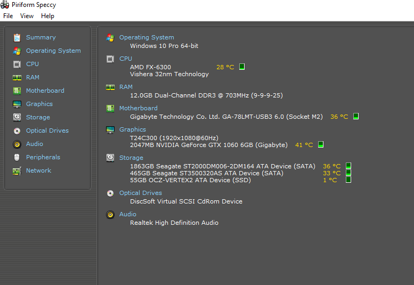The width and height of the screenshot is (414, 285).
Task: Click the Summary clipboard icon in sidebar
Action: 17,38
